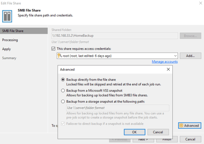This screenshot has height=144, width=204.
Task: Click 'Use \\server\folder format' hint under Shared folder
Action: (70, 42)
